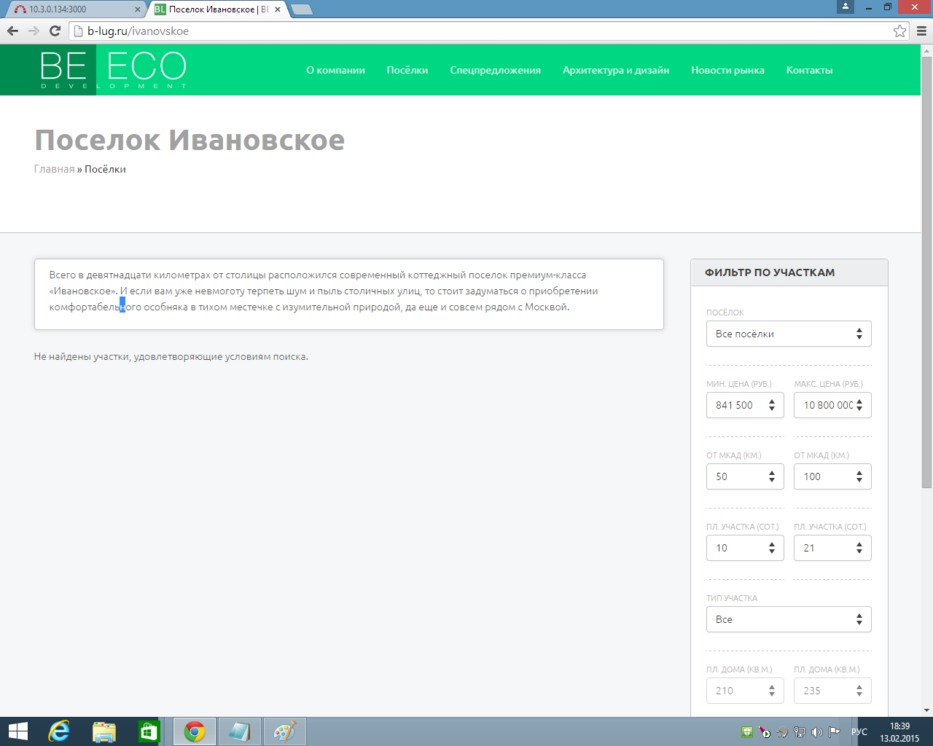Open Chrome hamburger menu
Image resolution: width=933 pixels, height=746 pixels.
click(921, 31)
